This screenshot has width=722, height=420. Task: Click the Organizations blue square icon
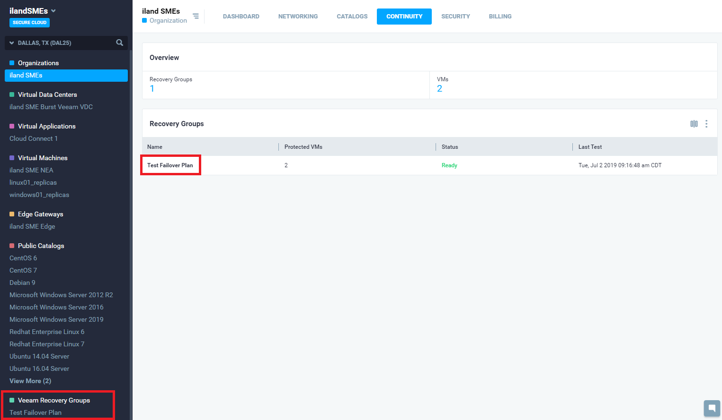click(12, 63)
